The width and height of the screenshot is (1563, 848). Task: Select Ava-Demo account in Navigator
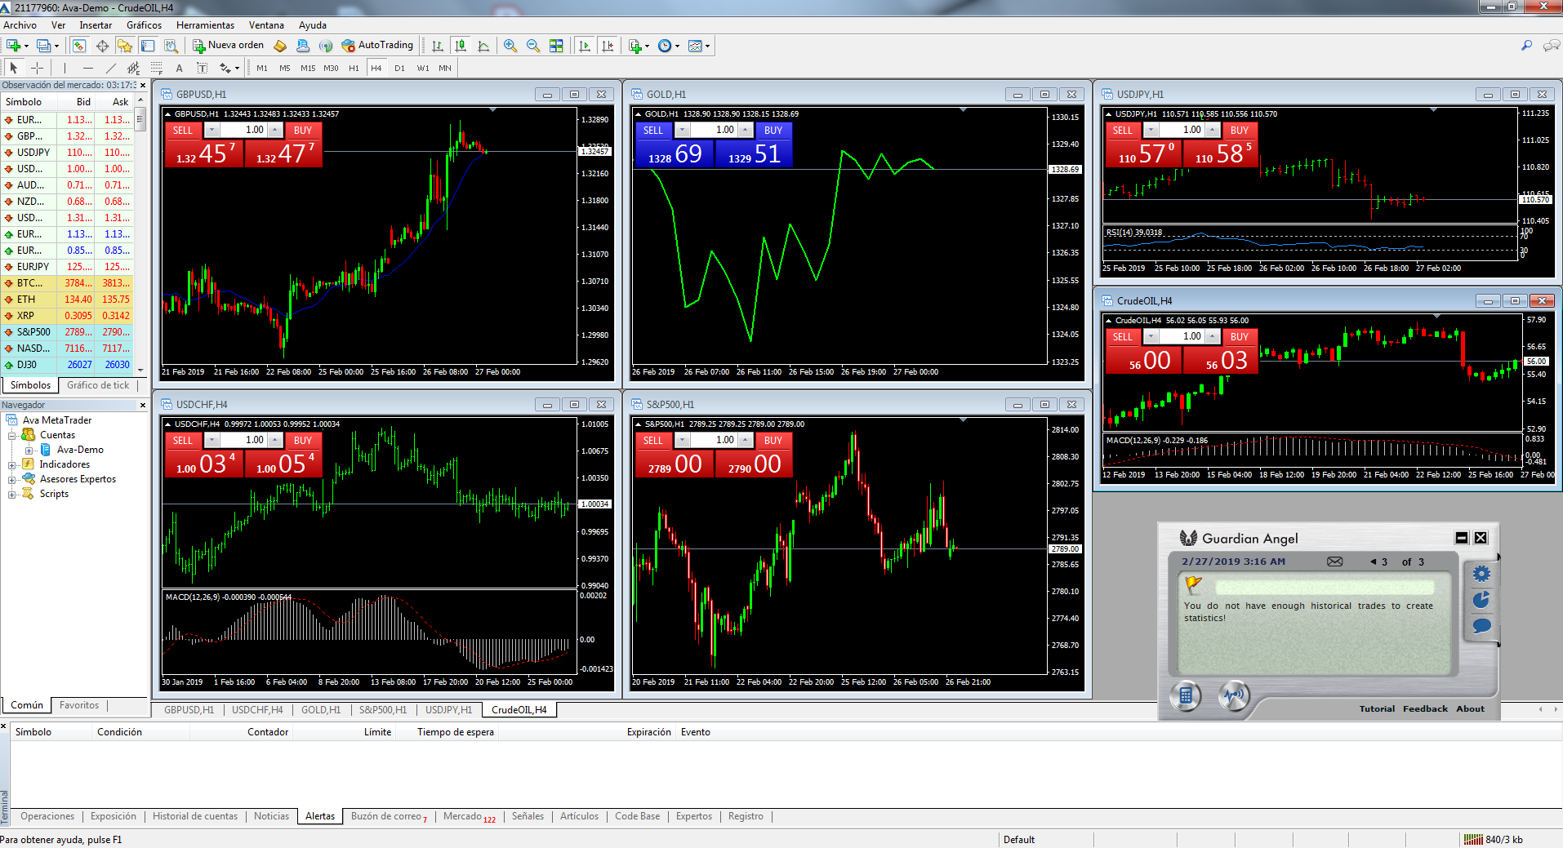pos(80,451)
